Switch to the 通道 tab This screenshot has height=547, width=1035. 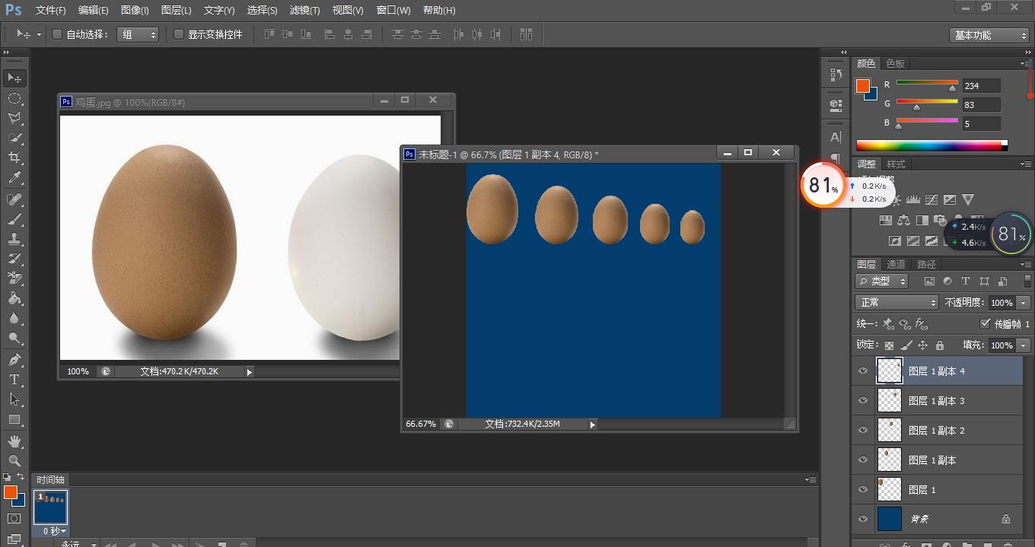[896, 264]
